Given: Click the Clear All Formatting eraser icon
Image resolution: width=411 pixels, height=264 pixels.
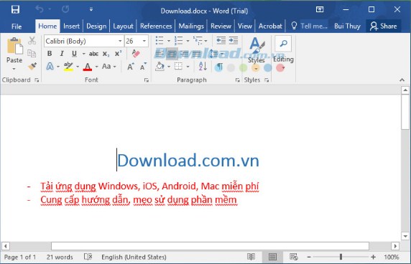Looking at the screenshot, I should pos(136,54).
